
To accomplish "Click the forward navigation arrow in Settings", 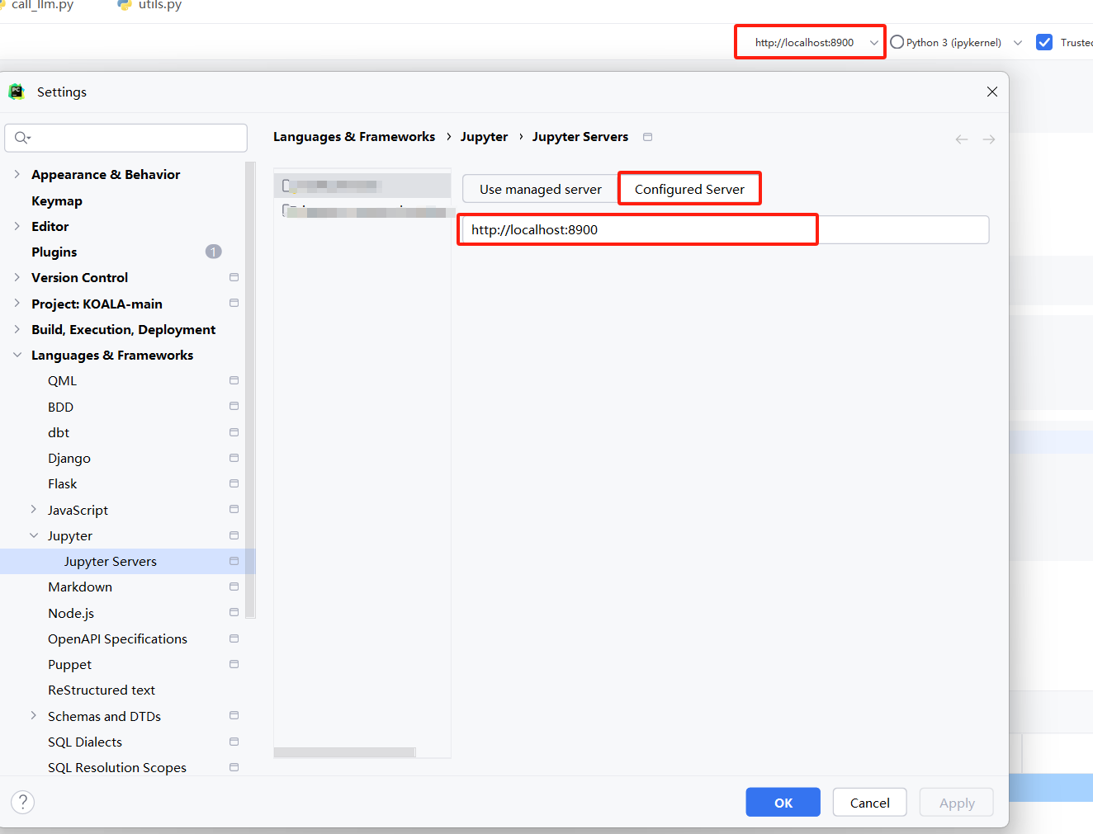I will click(x=989, y=139).
